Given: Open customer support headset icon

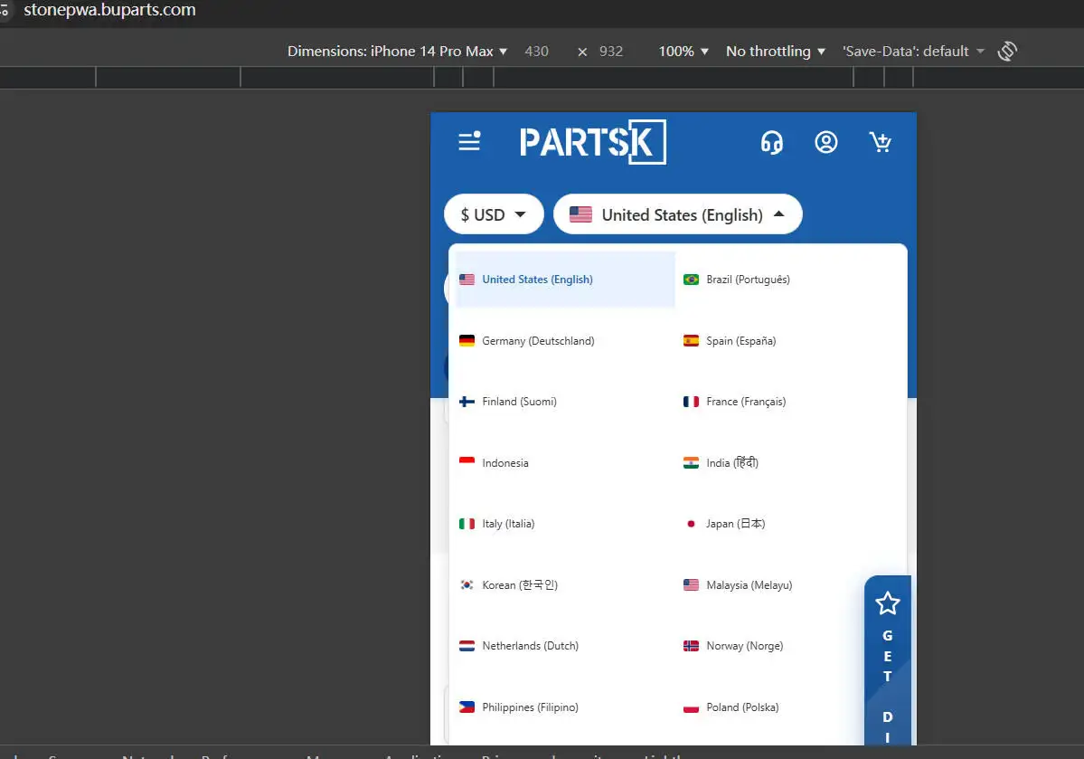Looking at the screenshot, I should click(x=771, y=142).
